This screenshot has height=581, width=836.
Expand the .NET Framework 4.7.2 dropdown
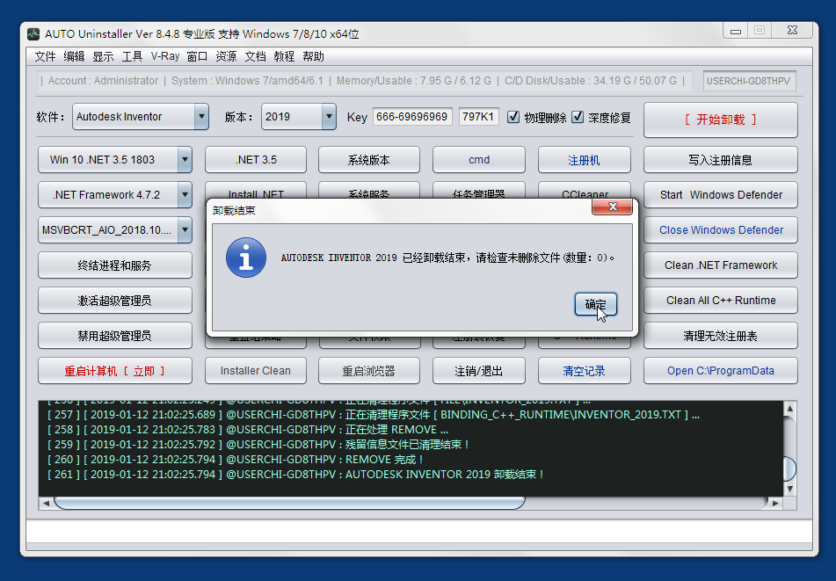185,194
